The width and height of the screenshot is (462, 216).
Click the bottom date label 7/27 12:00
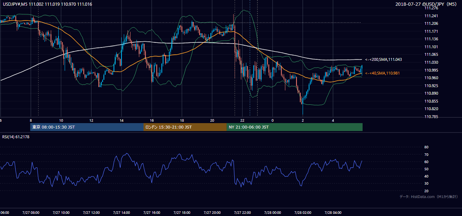tap(91, 212)
